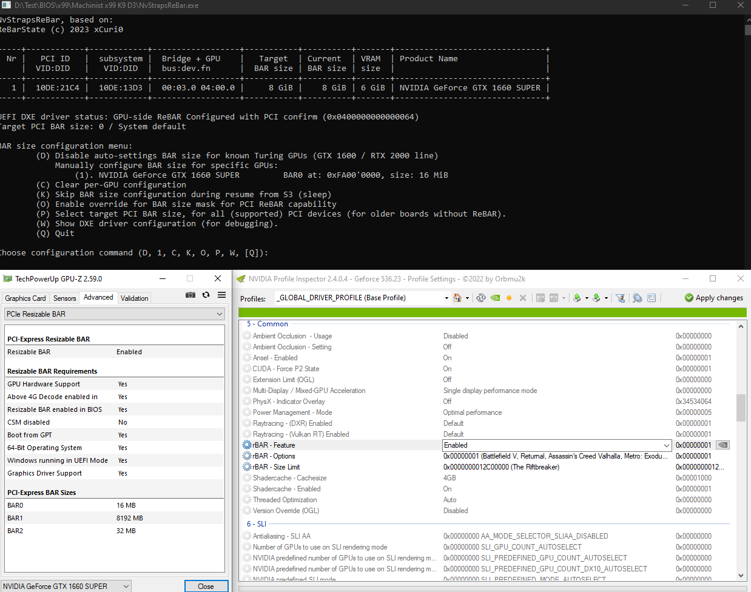The image size is (751, 592).
Task: Select the Shadercache - Cachesize setting row
Action: point(485,478)
